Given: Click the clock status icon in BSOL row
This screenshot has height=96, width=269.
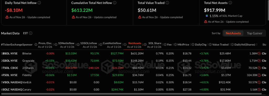Looking at the screenshot, I should (259, 53).
